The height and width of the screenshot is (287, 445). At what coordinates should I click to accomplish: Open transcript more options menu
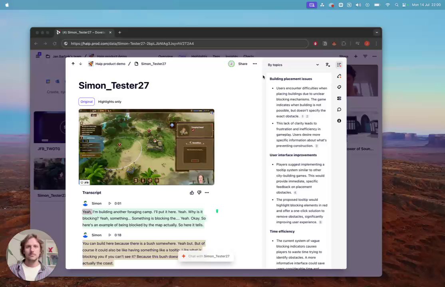pyautogui.click(x=207, y=193)
